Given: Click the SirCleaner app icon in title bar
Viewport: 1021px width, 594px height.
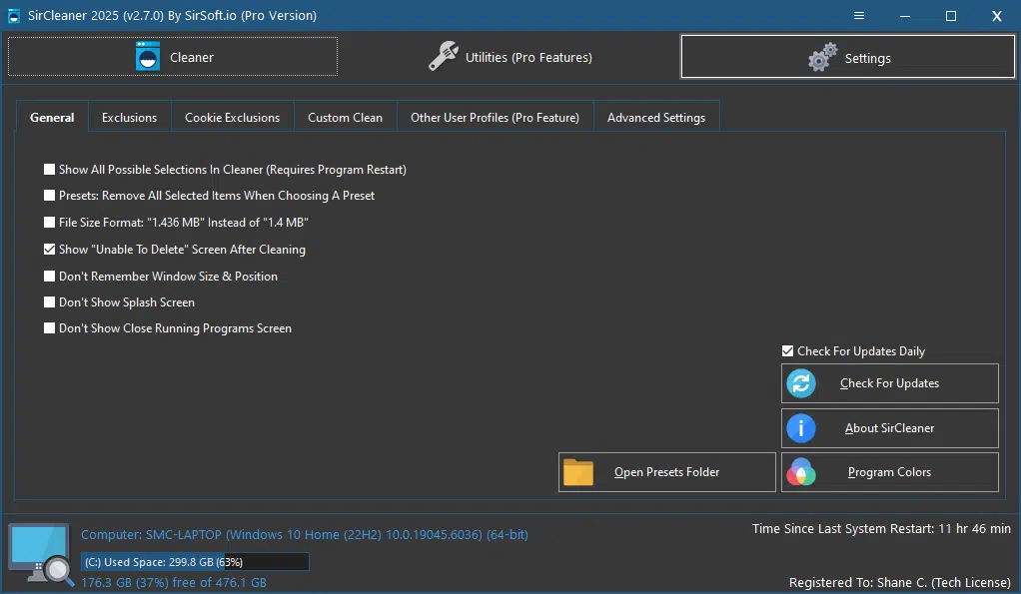Looking at the screenshot, I should pyautogui.click(x=13, y=16).
